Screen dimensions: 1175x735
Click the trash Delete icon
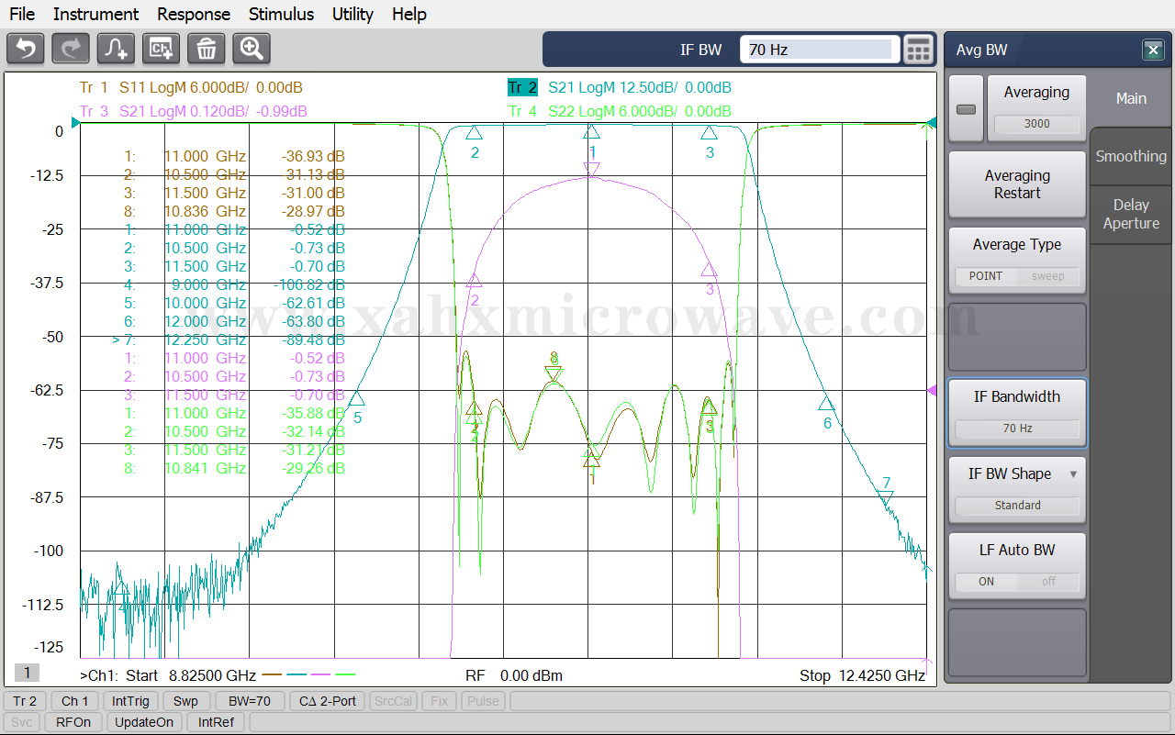pos(207,49)
